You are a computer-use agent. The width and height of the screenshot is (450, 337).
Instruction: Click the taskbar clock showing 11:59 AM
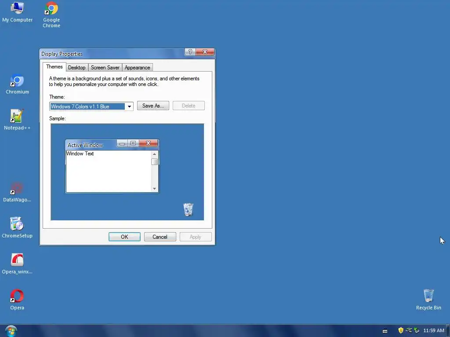[434, 330]
